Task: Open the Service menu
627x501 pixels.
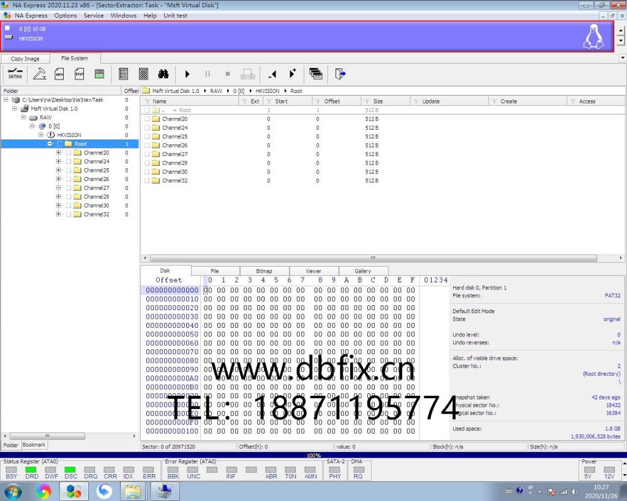Action: 94,15
